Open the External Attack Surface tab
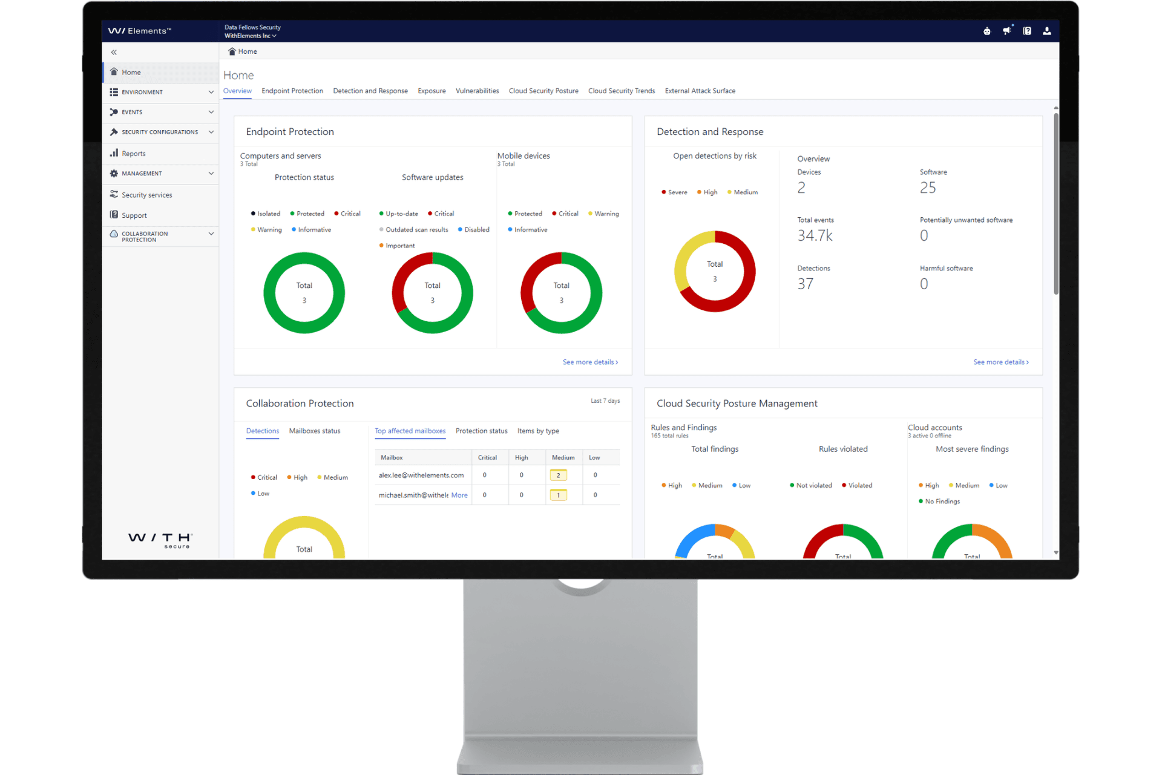 (700, 91)
